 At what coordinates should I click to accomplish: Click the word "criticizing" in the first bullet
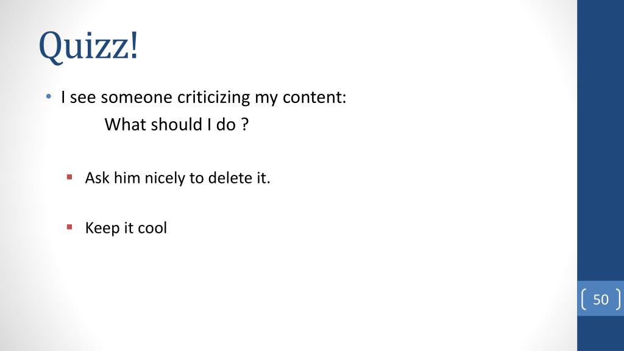tap(214, 97)
